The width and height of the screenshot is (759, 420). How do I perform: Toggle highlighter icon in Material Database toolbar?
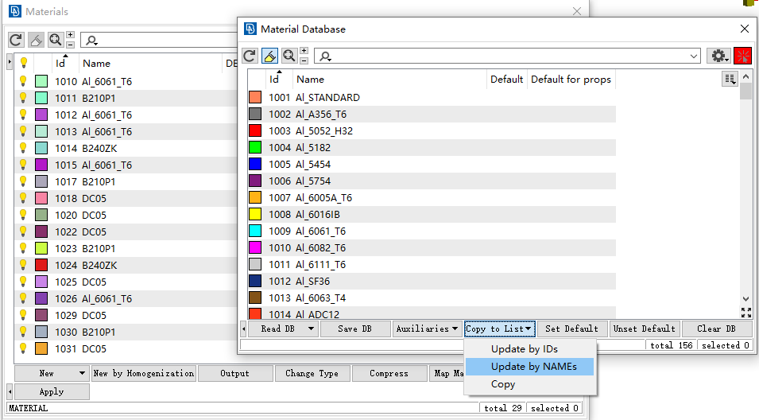tap(269, 56)
